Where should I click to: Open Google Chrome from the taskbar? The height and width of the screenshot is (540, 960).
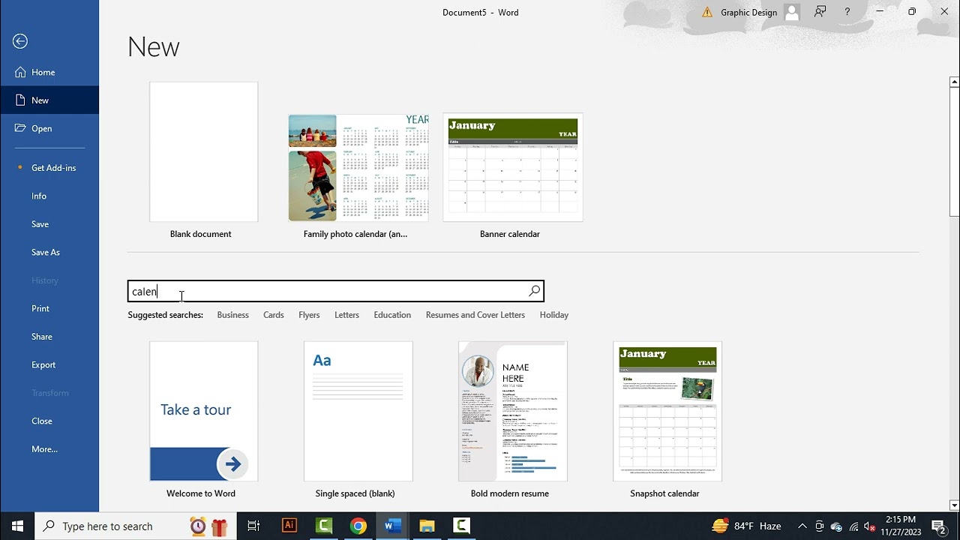point(358,526)
